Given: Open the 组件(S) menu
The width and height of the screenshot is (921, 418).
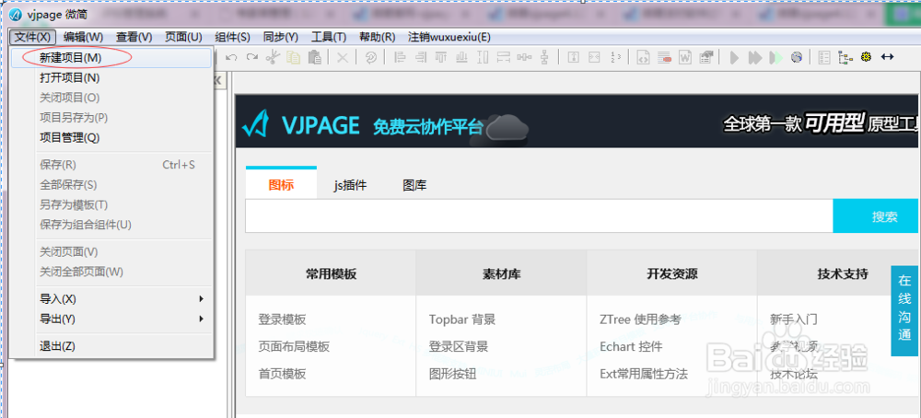Looking at the screenshot, I should [233, 37].
